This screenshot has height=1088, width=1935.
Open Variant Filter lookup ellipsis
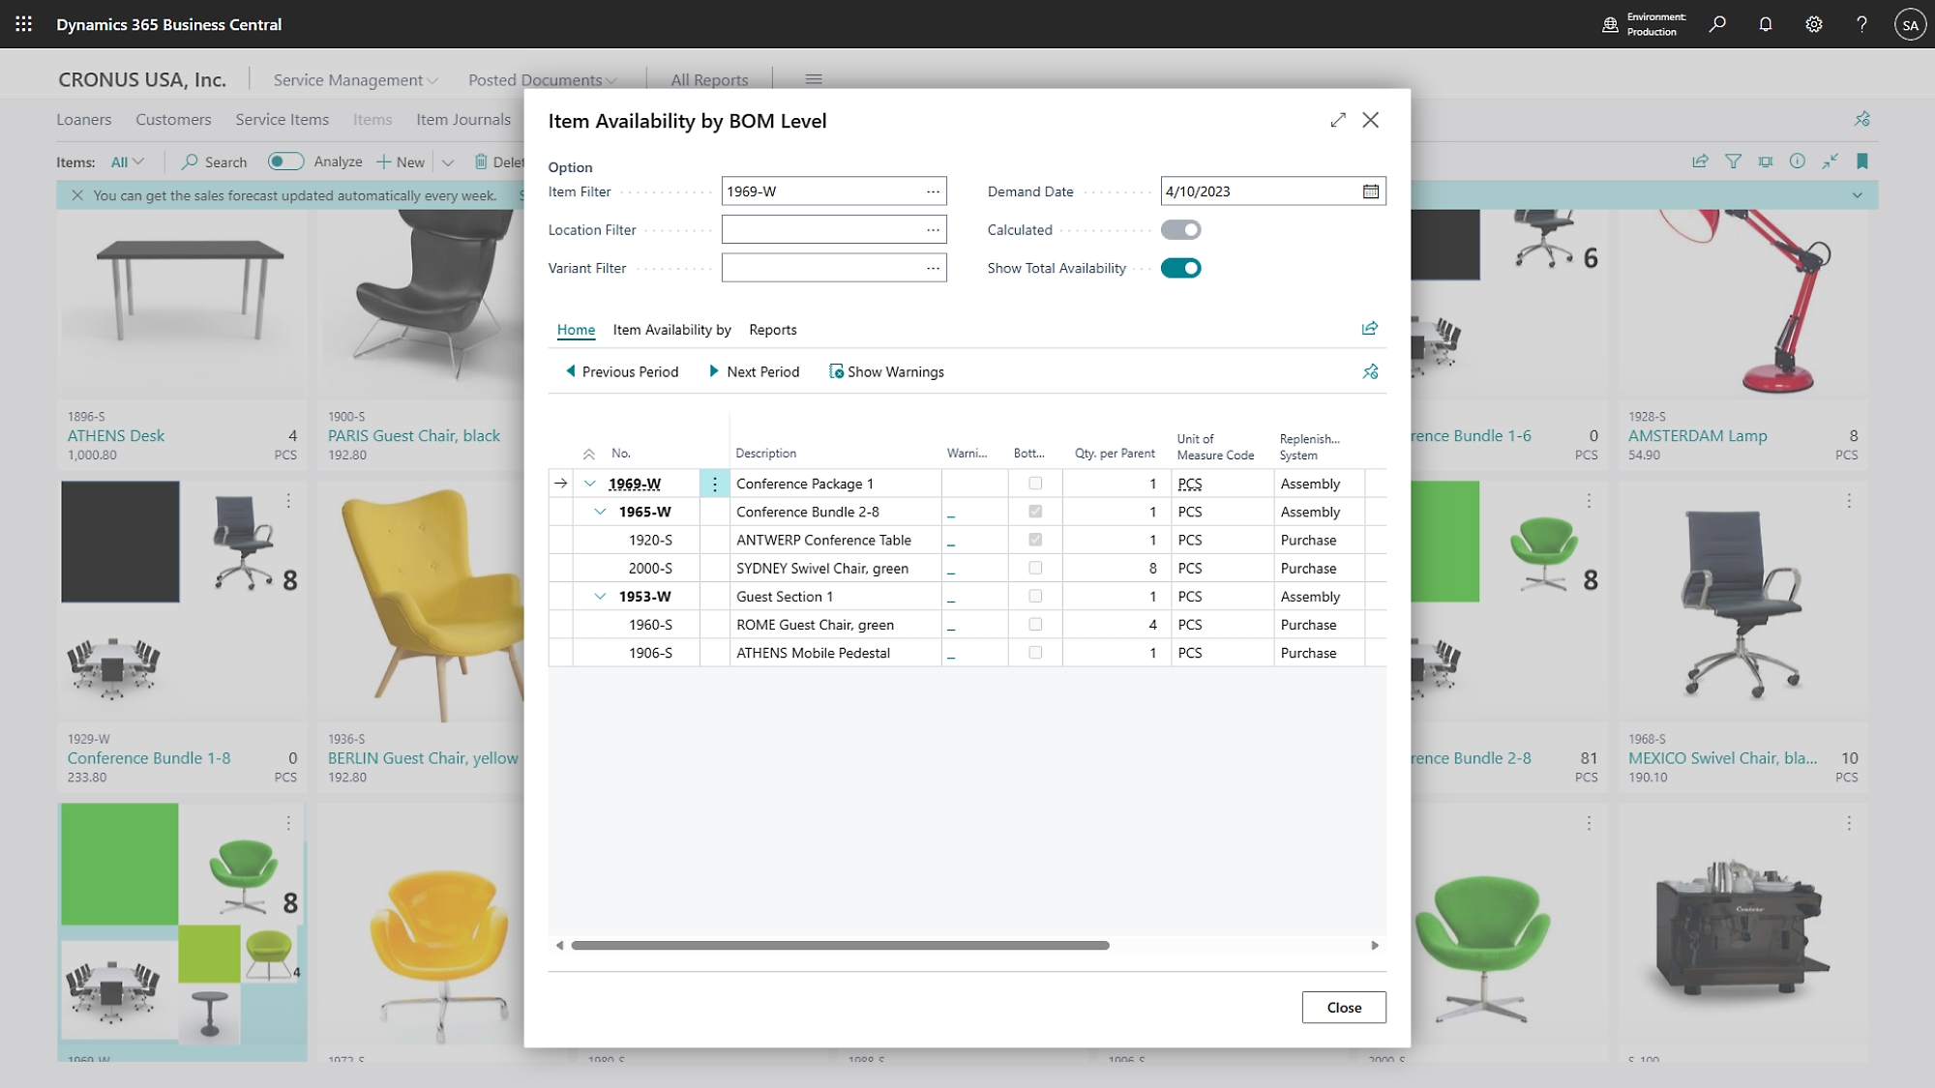pyautogui.click(x=933, y=268)
